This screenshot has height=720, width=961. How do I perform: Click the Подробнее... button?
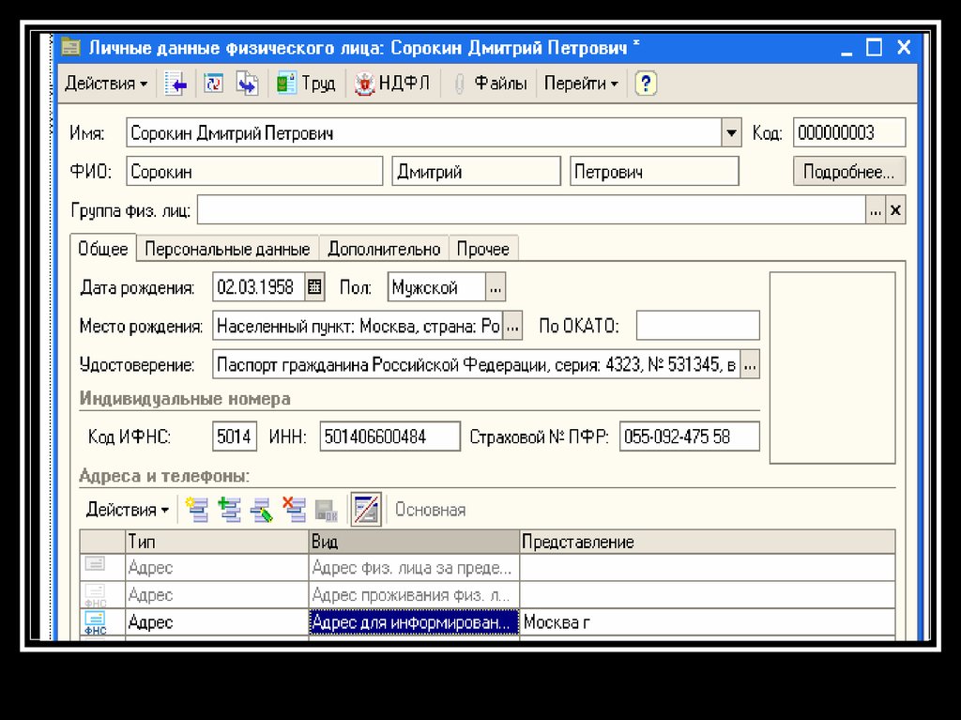click(849, 172)
